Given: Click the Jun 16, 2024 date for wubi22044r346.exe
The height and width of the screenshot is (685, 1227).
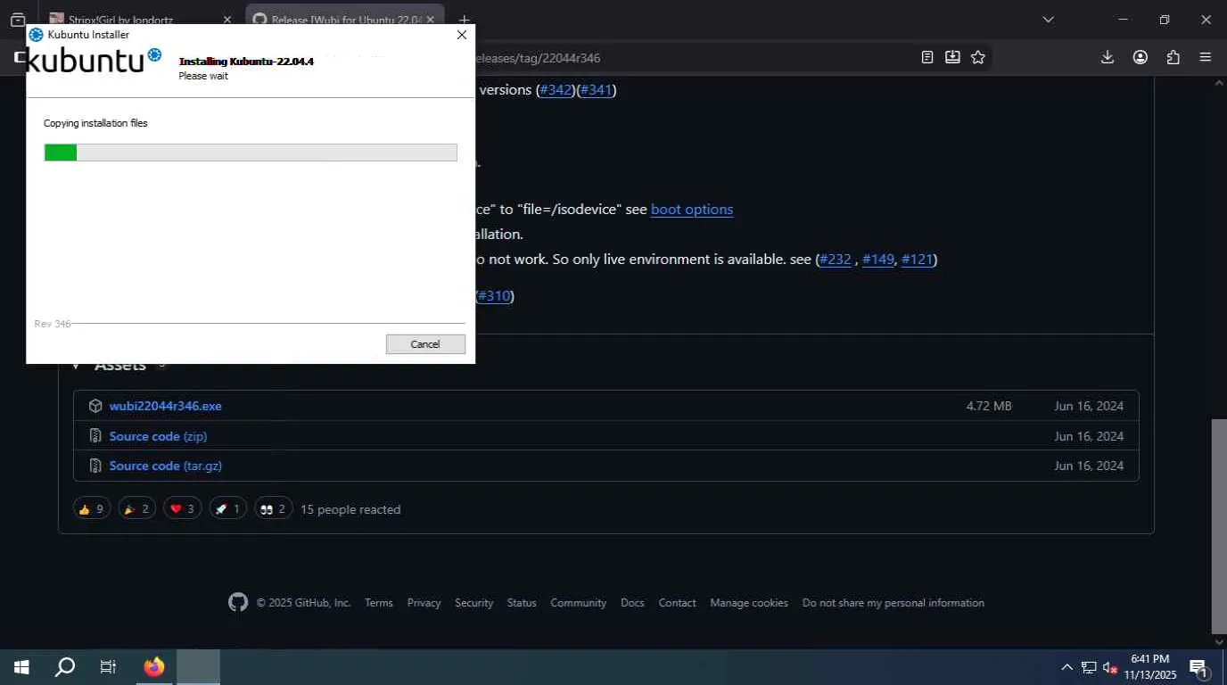Looking at the screenshot, I should tap(1089, 406).
